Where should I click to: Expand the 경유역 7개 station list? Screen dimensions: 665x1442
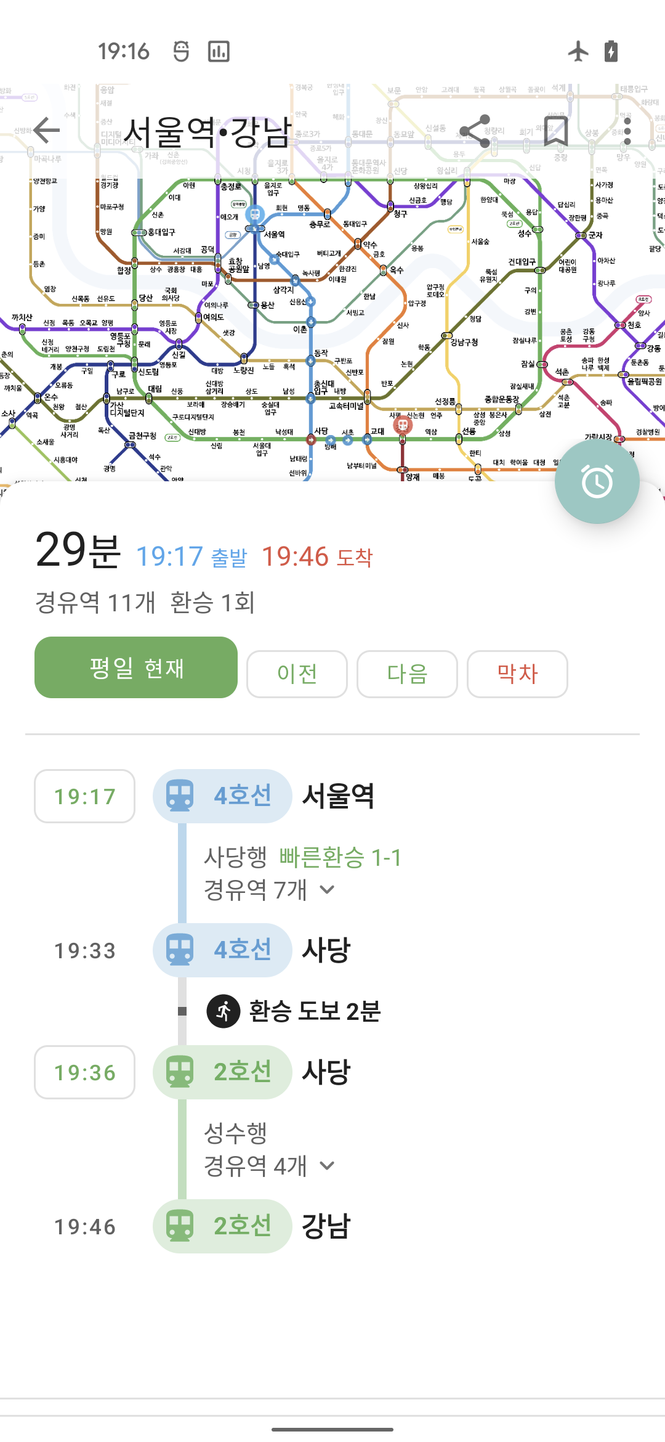pyautogui.click(x=269, y=890)
